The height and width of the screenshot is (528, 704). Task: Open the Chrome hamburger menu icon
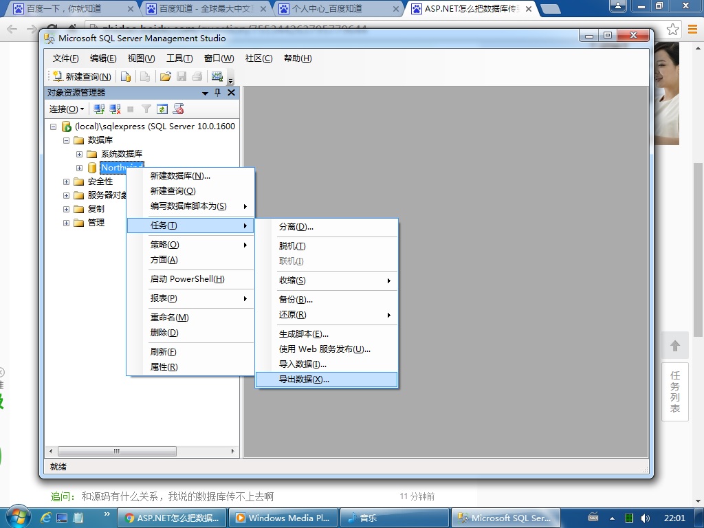[x=692, y=30]
